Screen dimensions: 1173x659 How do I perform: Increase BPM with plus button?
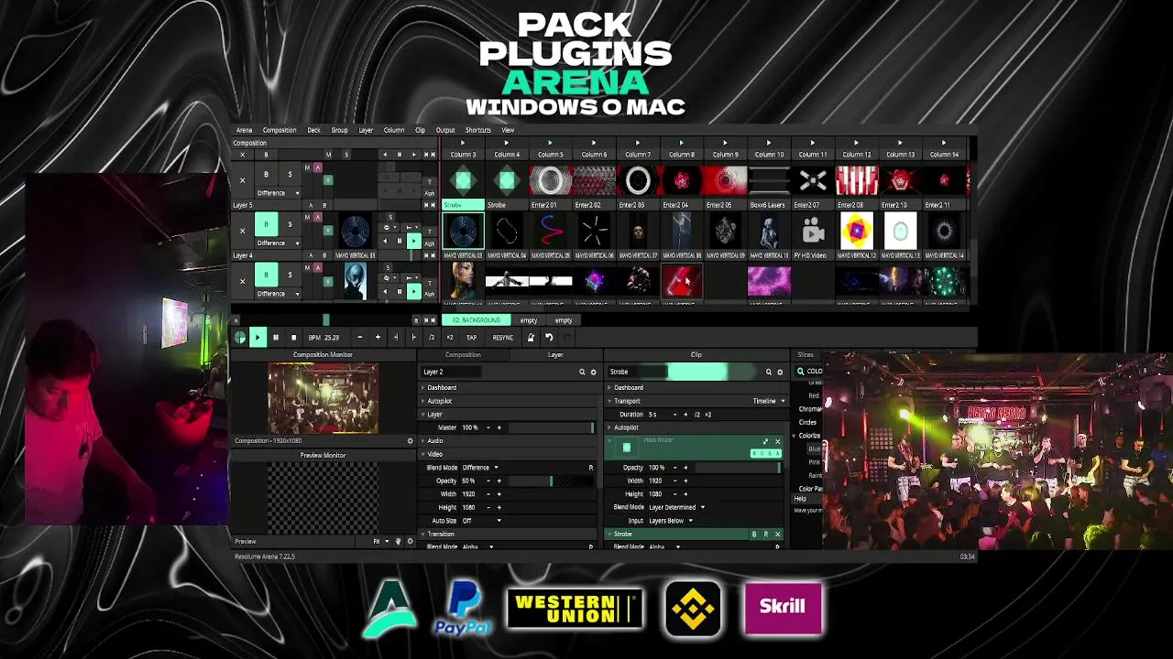[378, 338]
